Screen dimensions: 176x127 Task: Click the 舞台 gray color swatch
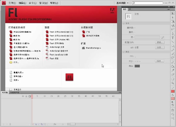coord(137,66)
